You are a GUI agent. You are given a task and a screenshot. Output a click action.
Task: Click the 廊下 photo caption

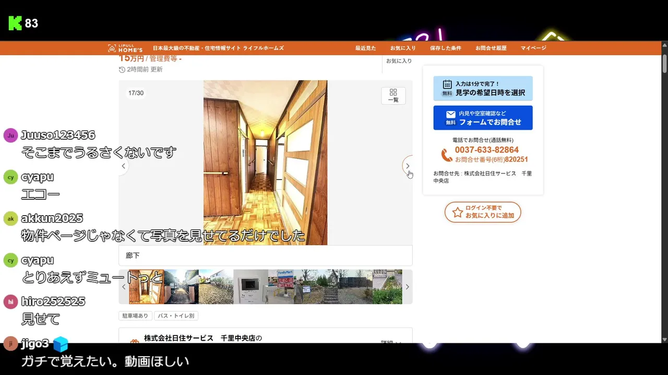pos(133,256)
